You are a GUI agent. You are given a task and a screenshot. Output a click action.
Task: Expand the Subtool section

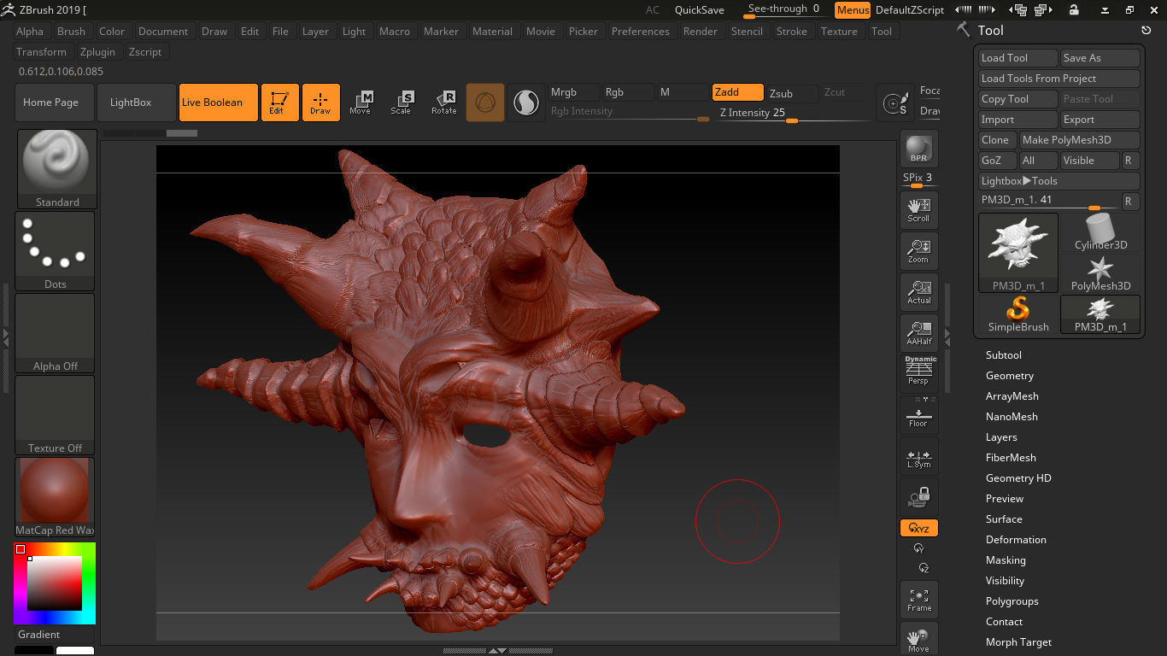[1003, 355]
